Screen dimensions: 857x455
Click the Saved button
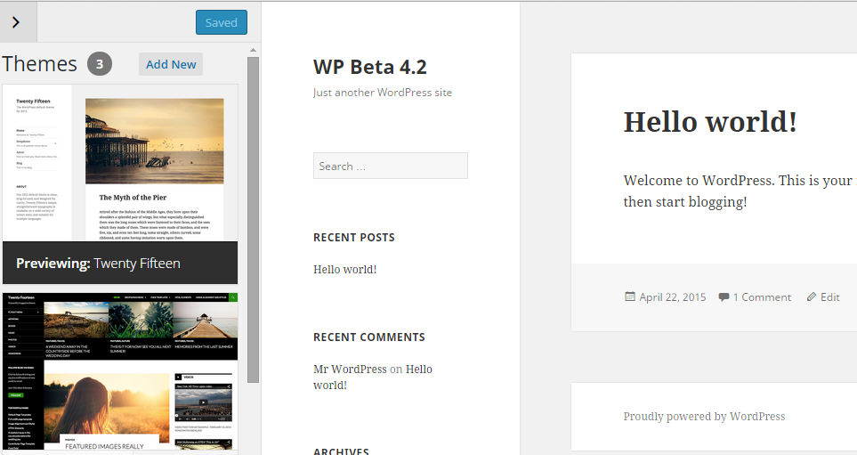pos(222,22)
